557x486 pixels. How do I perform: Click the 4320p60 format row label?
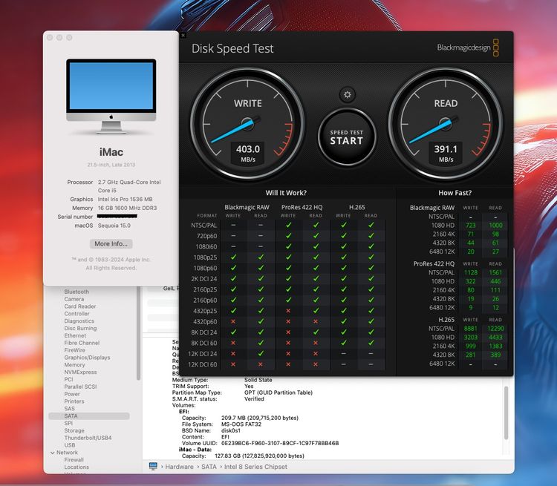205,321
